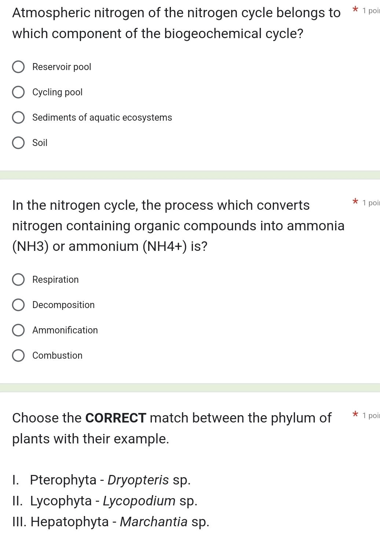Click the Choose the CORRECT match heading
The image size is (380, 534).
pos(172,427)
